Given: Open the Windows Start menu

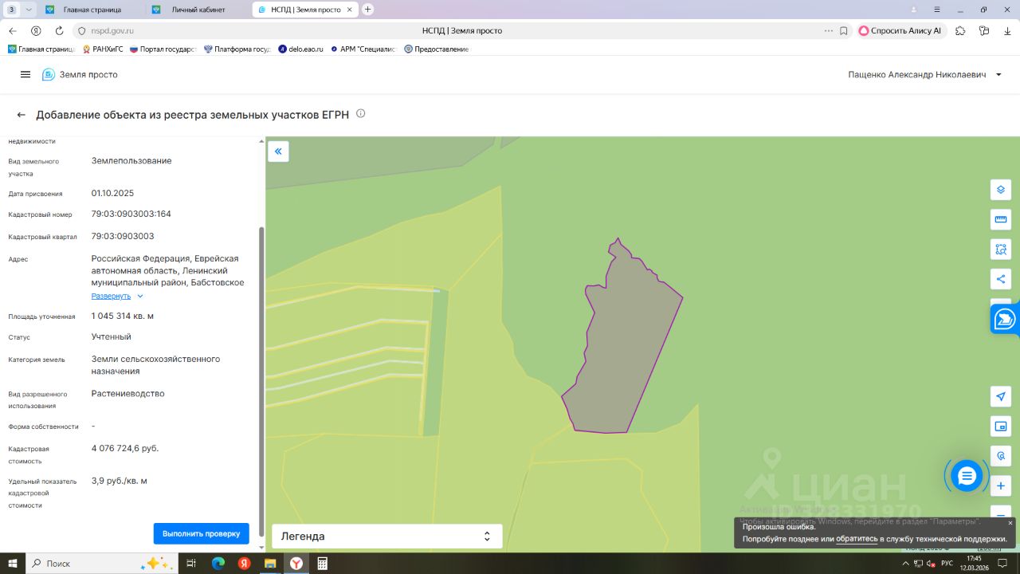Looking at the screenshot, I should (x=12, y=563).
